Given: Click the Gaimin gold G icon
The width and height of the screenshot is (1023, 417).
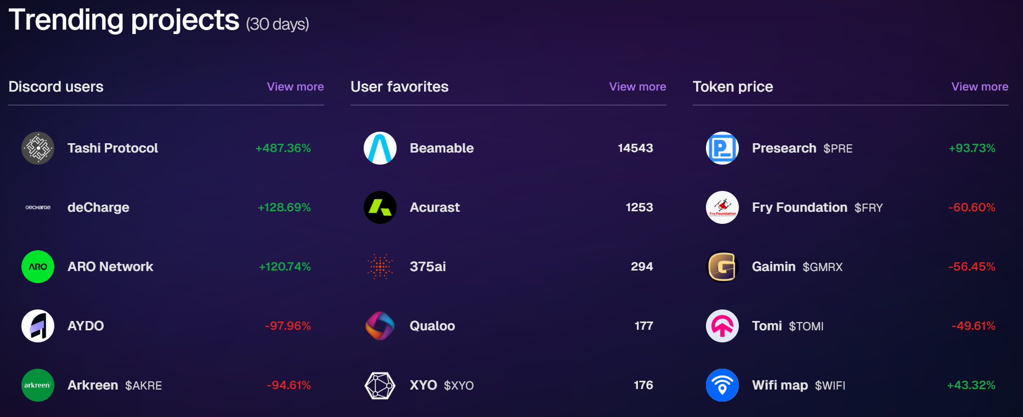Looking at the screenshot, I should click(722, 267).
